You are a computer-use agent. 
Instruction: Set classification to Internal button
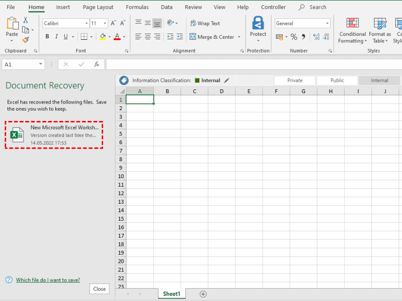379,80
